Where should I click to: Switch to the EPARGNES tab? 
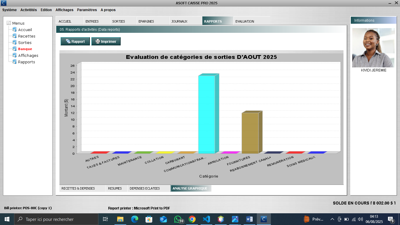146,21
